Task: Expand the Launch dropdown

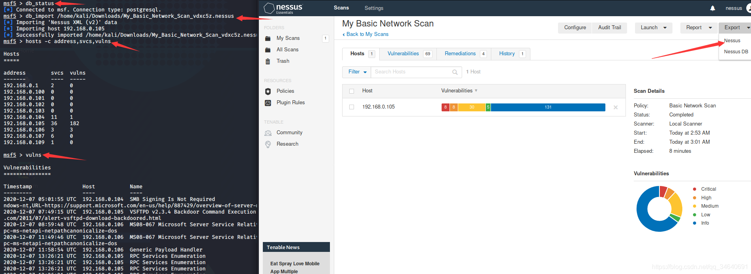Action: (654, 28)
